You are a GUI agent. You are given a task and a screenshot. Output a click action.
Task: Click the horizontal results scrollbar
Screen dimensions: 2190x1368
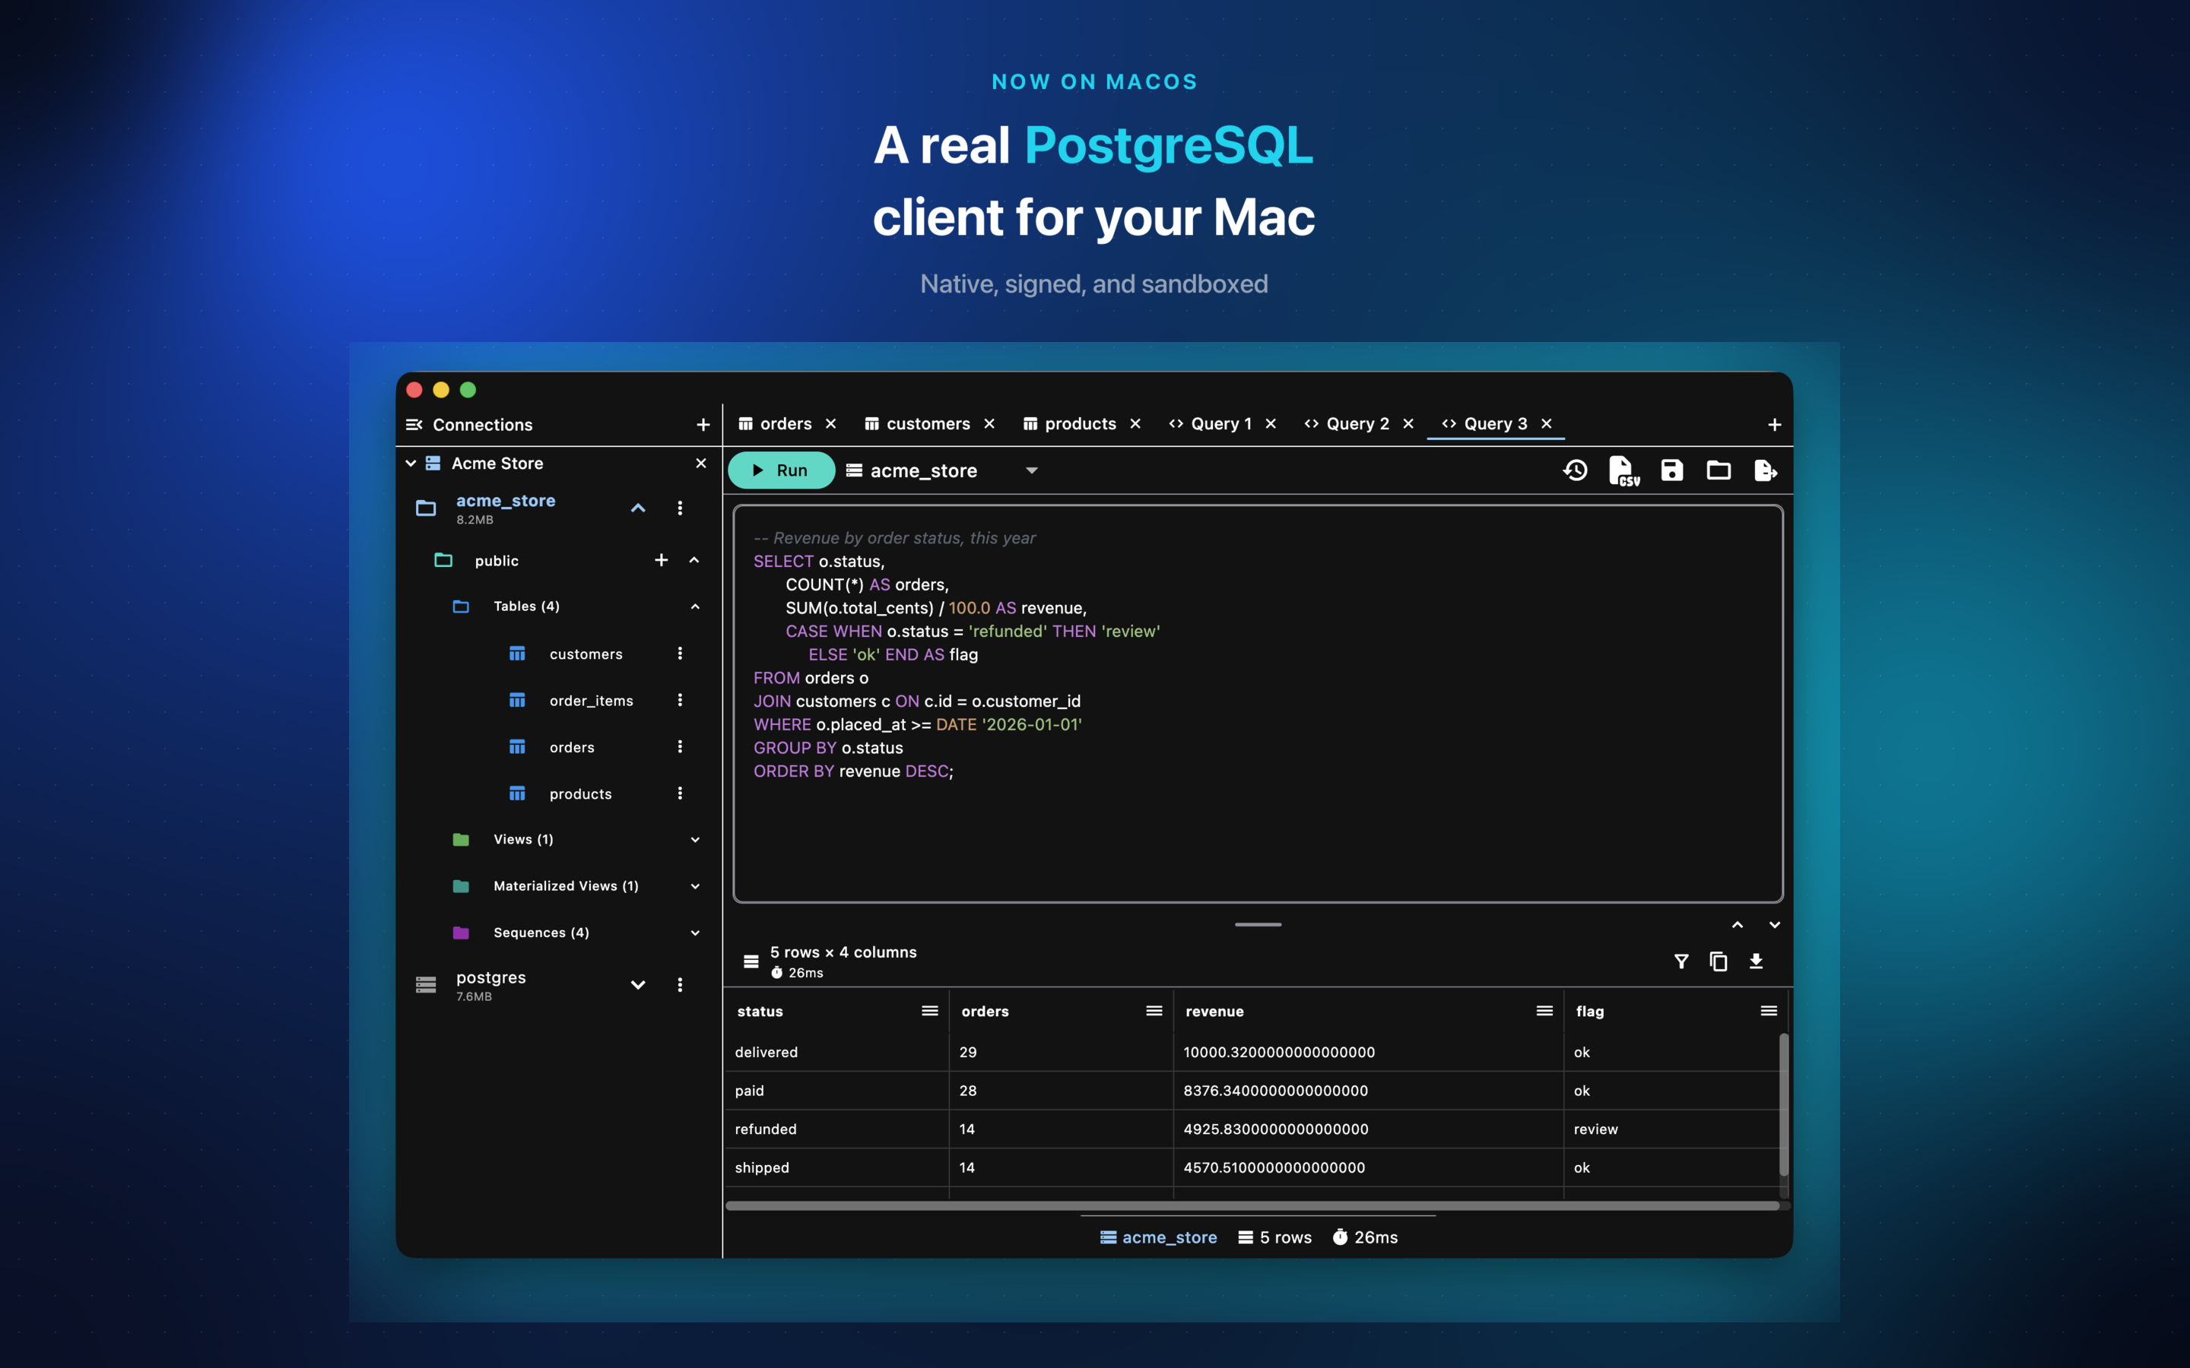1252,1206
